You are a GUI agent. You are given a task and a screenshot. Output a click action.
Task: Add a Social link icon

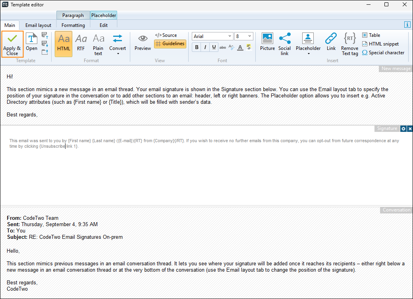point(284,44)
